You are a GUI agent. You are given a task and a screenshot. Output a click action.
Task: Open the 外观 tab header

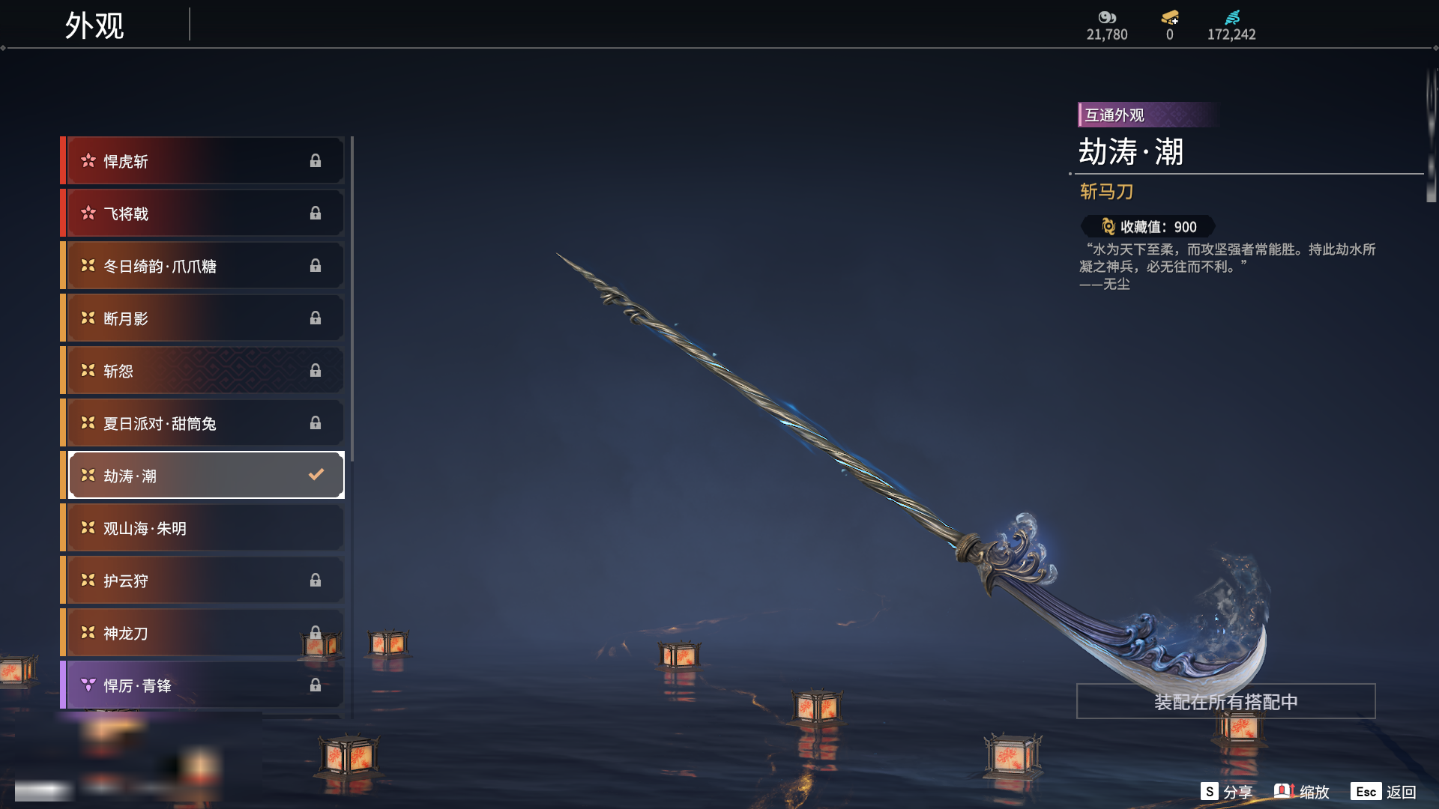click(x=94, y=25)
